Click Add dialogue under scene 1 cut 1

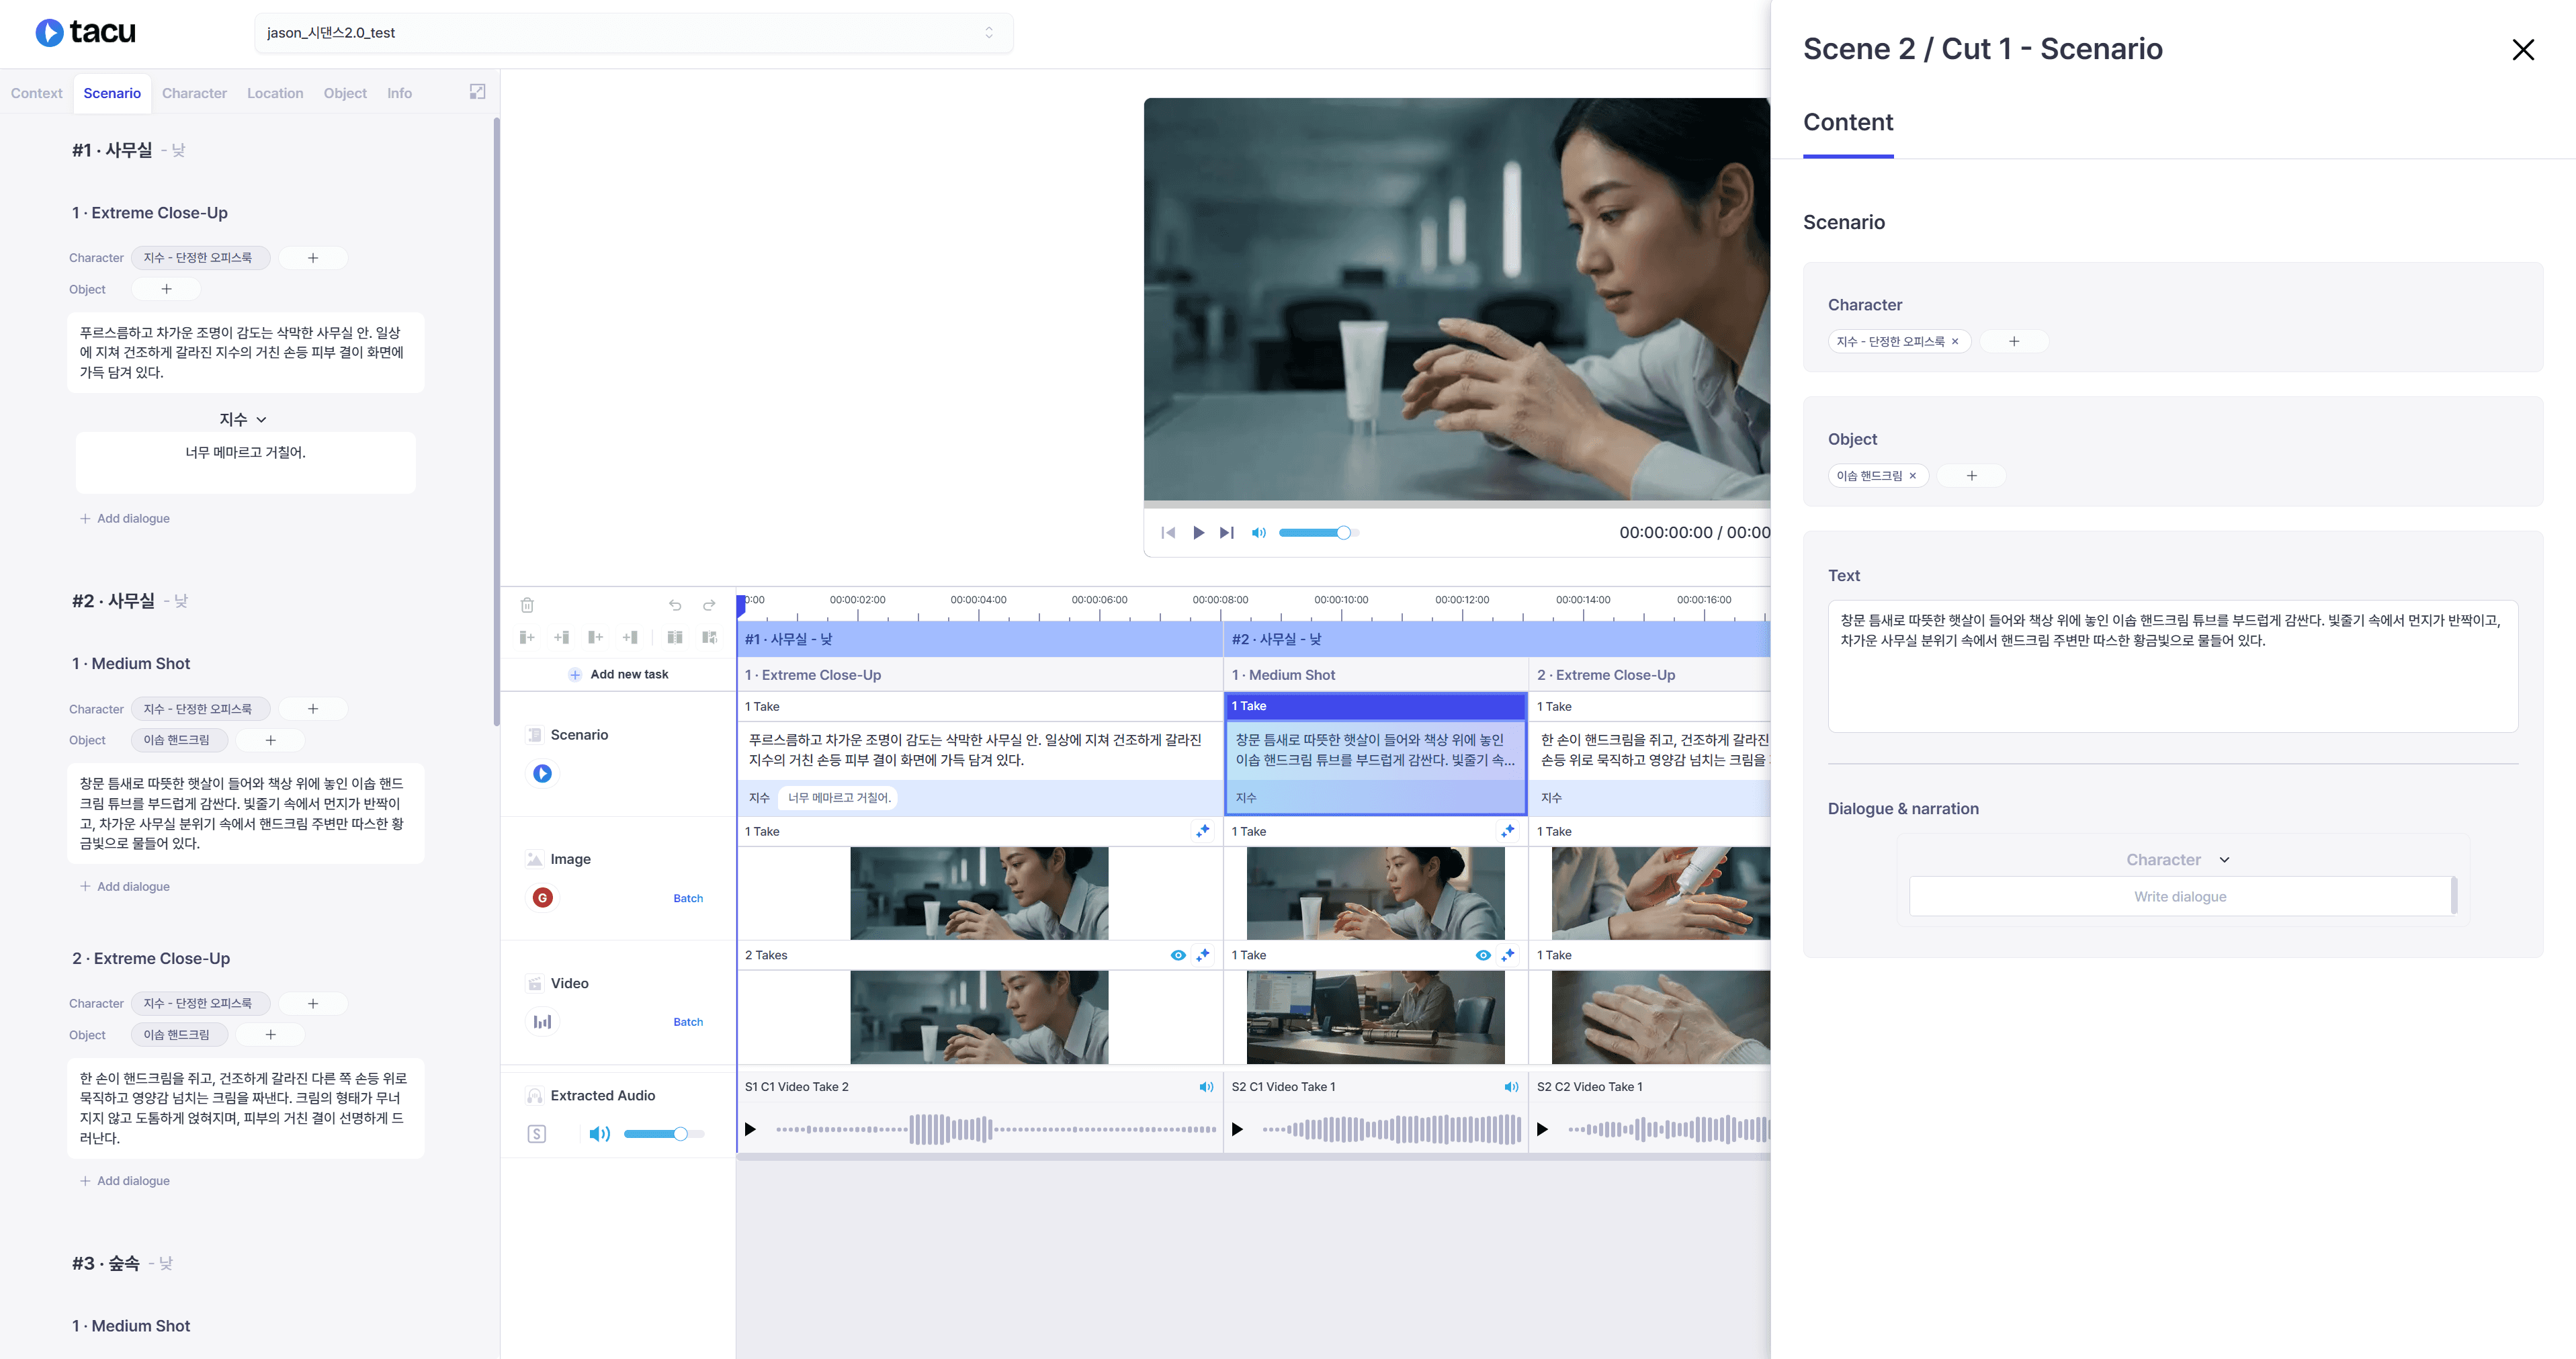(125, 519)
